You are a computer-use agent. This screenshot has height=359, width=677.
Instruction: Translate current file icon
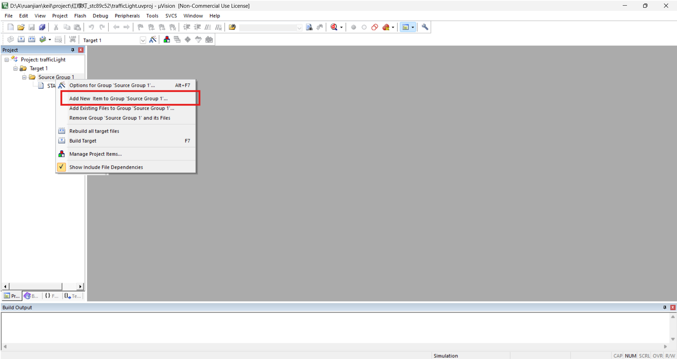coord(11,39)
